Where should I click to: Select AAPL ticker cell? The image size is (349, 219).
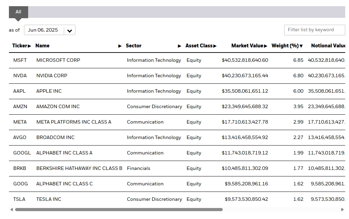19,91
